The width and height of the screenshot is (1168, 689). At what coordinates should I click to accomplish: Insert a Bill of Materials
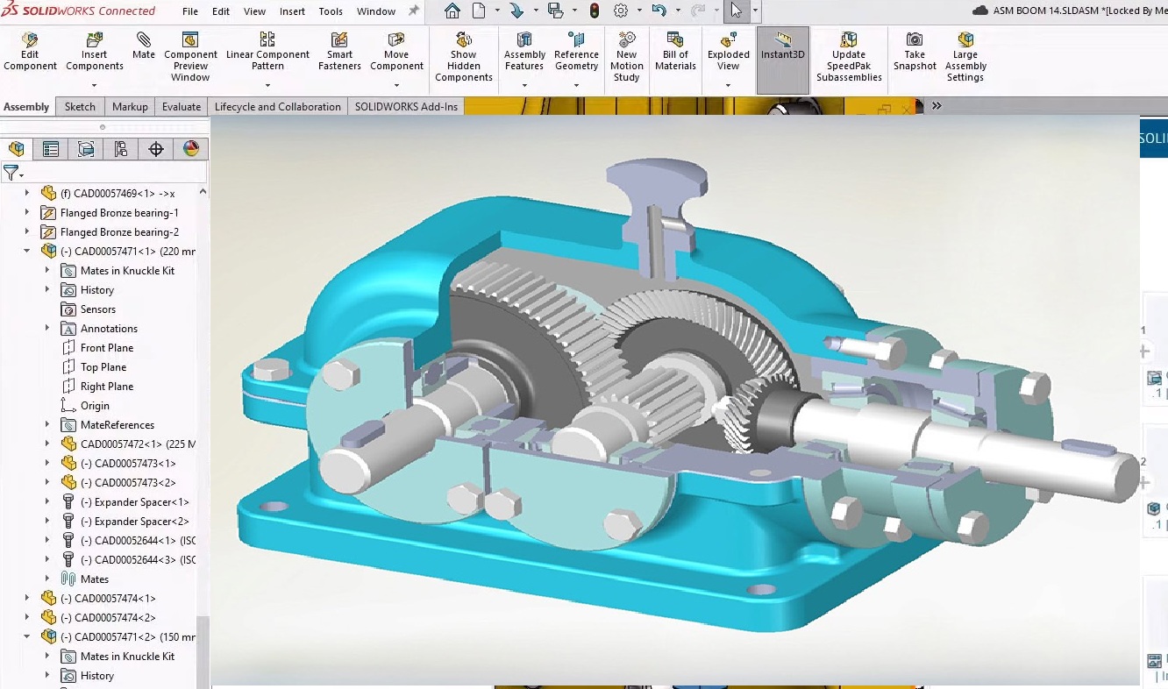pyautogui.click(x=675, y=53)
